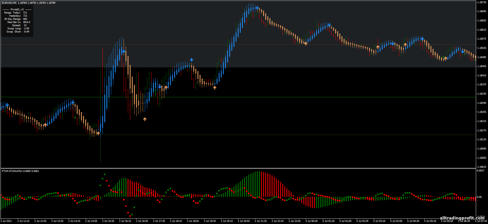Click price level 1.18735 on the price scale

(482, 2)
